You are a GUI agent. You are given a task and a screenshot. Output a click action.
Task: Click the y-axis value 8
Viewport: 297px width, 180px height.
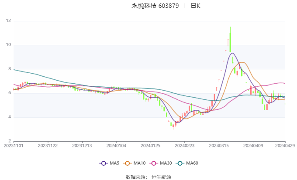tap(10, 69)
